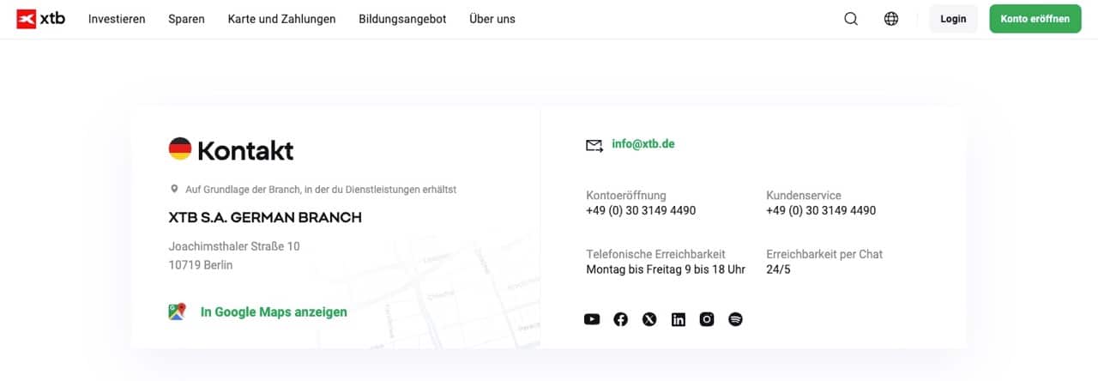Viewport: 1098px width, 381px height.
Task: Click the Google Maps pin icon
Action: point(177,311)
